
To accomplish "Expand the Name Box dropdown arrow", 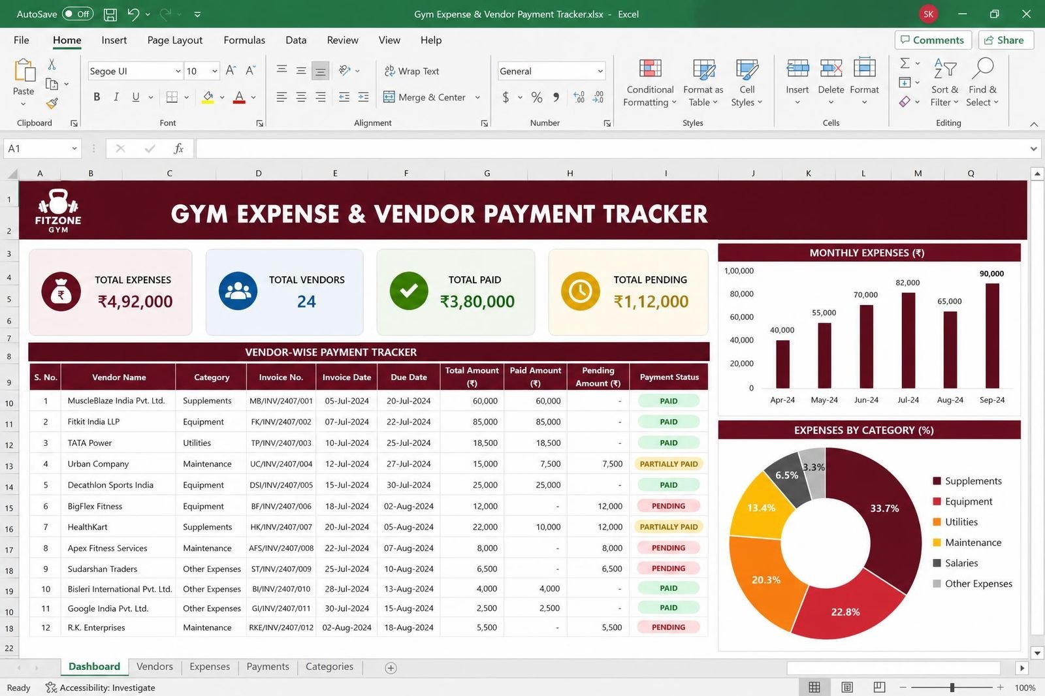I will pyautogui.click(x=74, y=149).
